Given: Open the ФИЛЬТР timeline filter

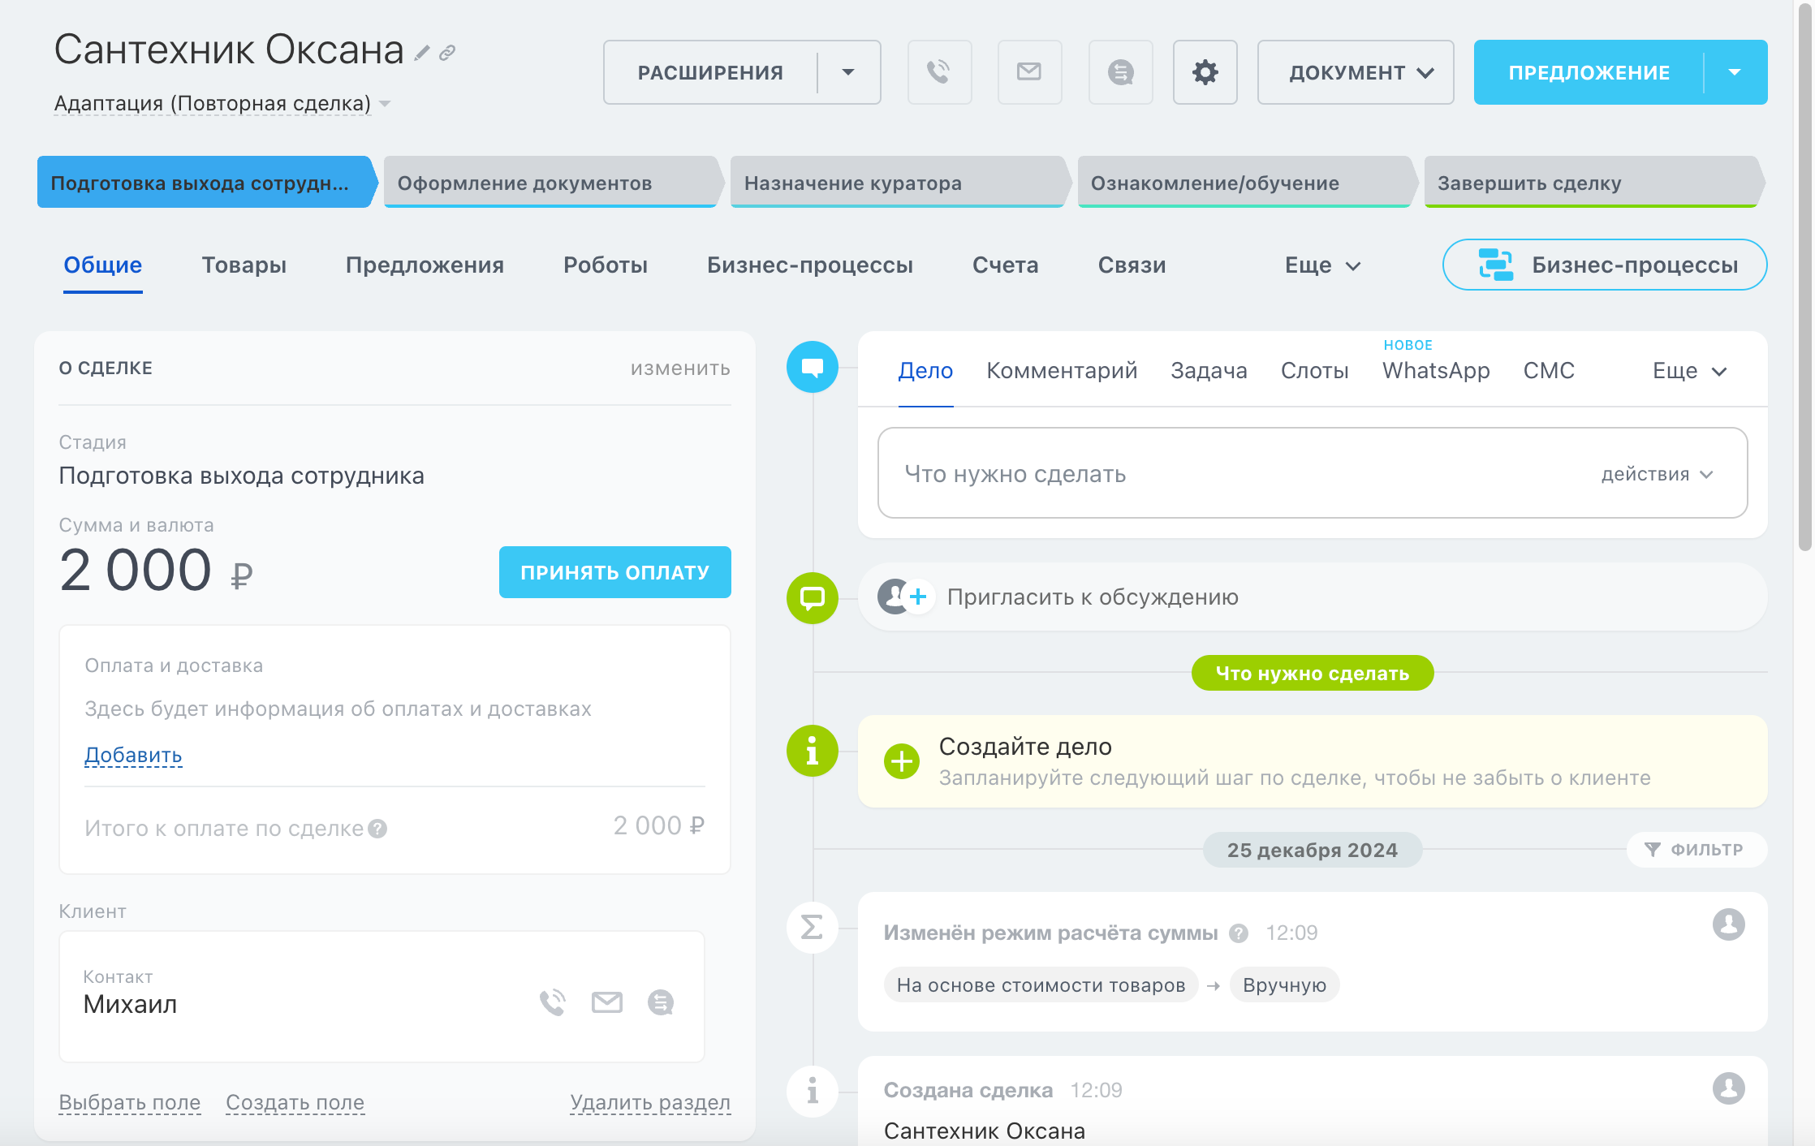Looking at the screenshot, I should click(1696, 849).
